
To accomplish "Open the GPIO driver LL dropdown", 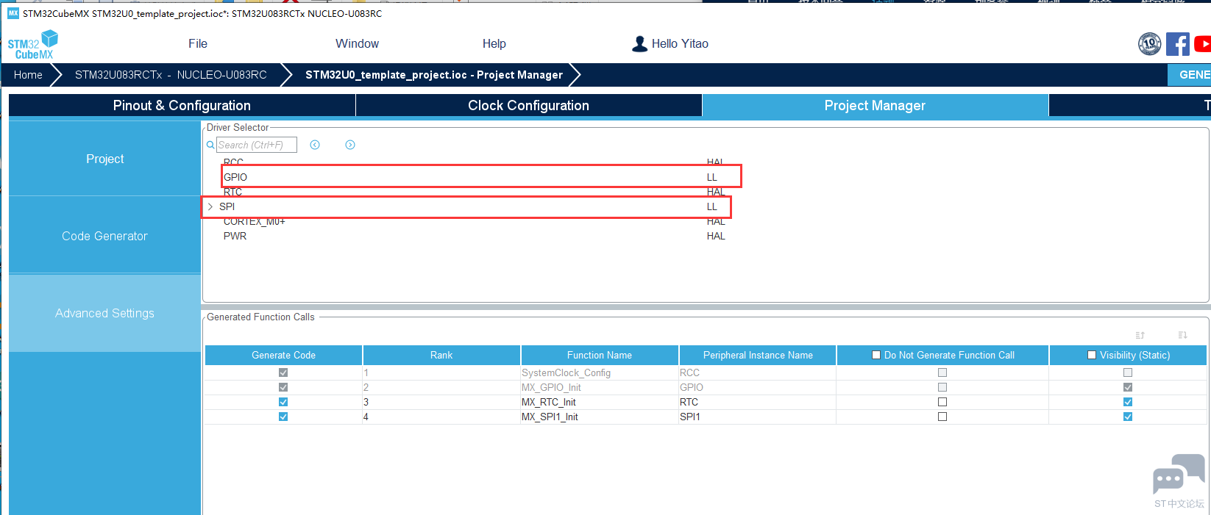I will coord(712,177).
